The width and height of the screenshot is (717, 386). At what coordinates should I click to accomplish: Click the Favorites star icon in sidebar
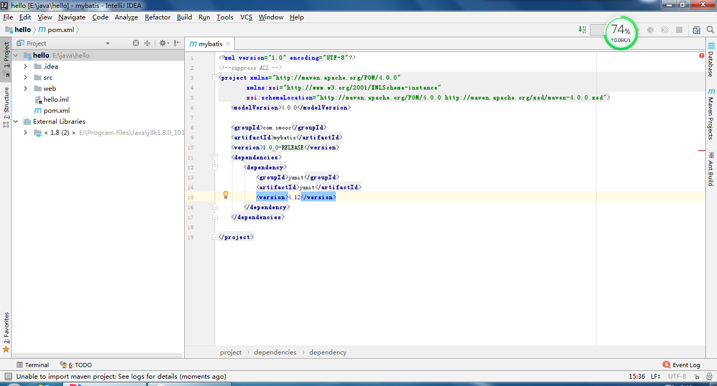coord(6,349)
